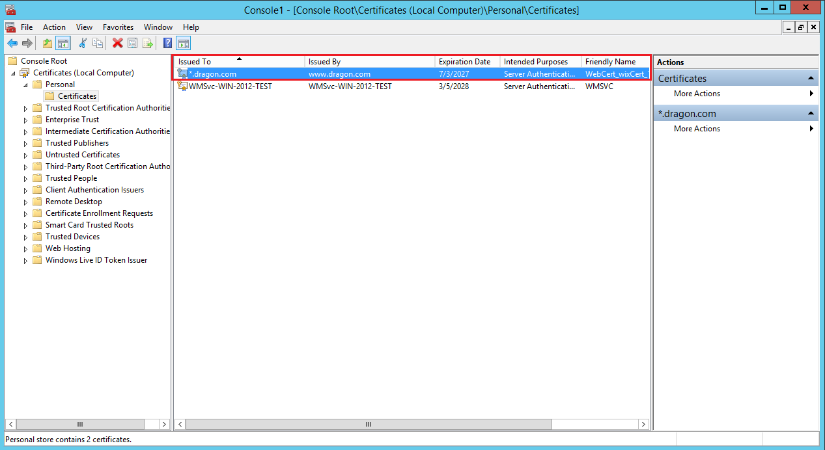825x450 pixels.
Task: Click the WMSvc-WIN-2012-TEST certificate icon
Action: click(x=182, y=86)
